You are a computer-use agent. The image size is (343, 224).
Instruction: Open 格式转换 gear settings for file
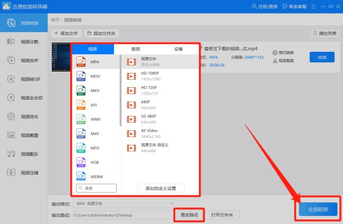click(x=283, y=52)
